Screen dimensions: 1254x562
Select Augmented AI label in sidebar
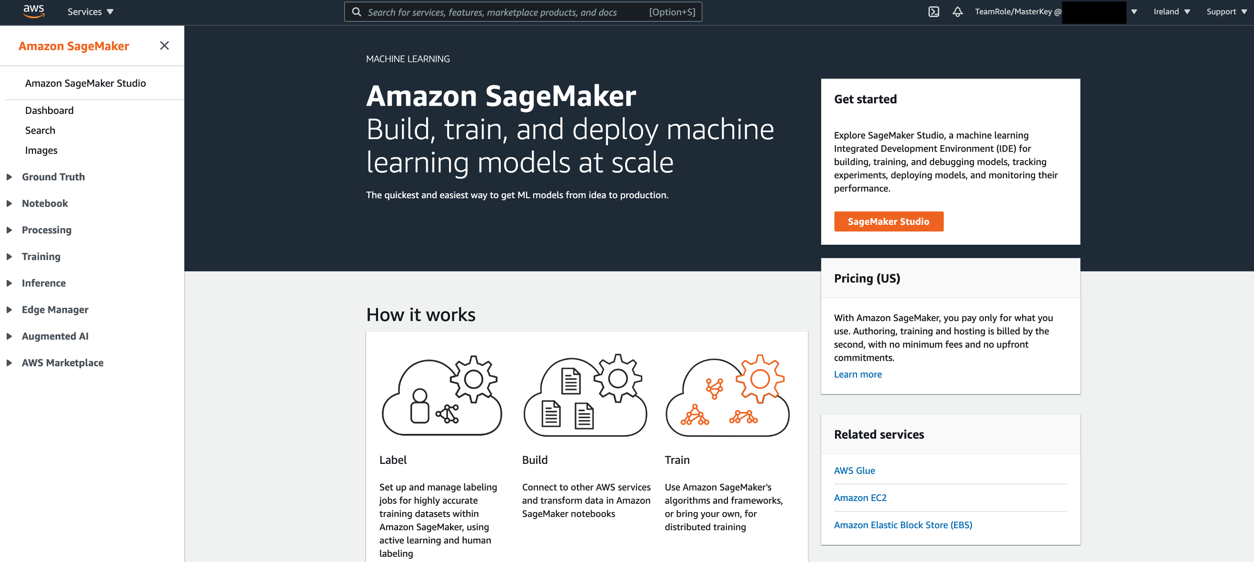55,336
